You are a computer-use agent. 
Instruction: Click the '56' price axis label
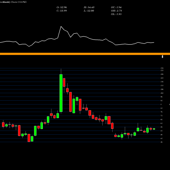[x=161, y=127]
